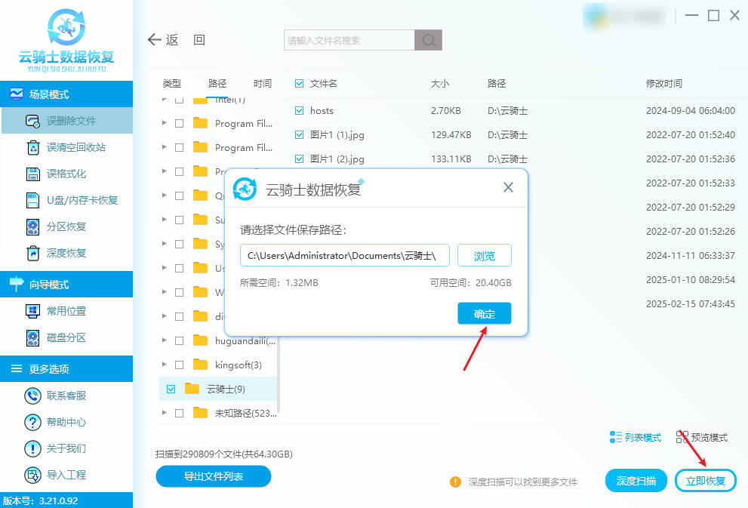Uncheck the 云骑士(9) folder checkbox
The width and height of the screenshot is (748, 508).
click(x=171, y=389)
